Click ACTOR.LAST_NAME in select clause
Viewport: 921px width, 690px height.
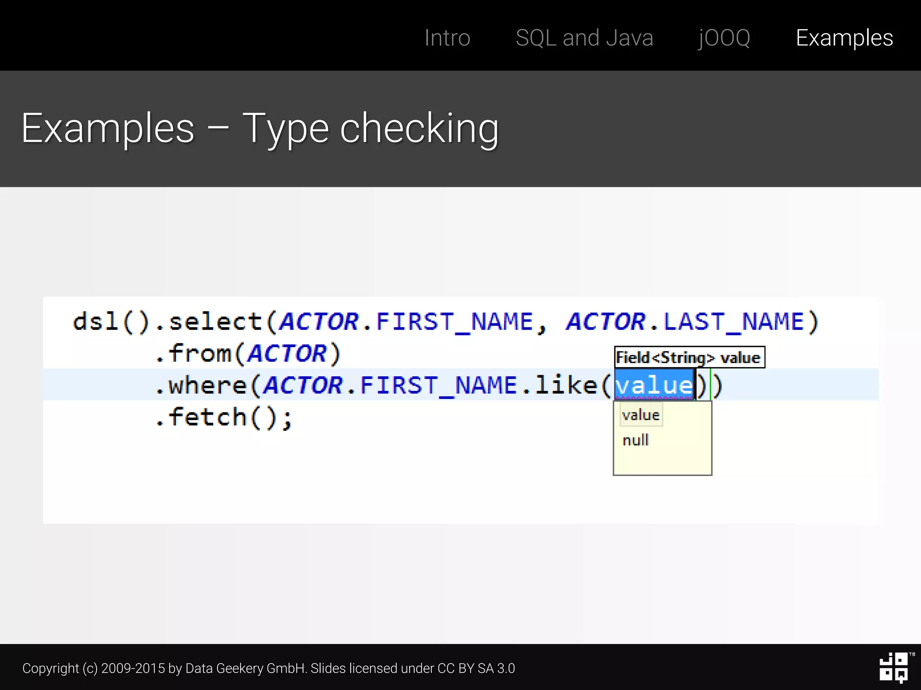[x=685, y=322]
